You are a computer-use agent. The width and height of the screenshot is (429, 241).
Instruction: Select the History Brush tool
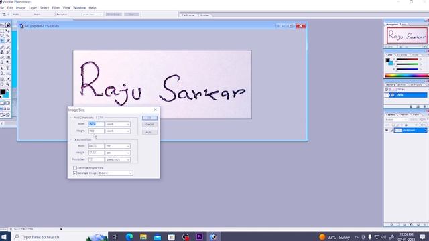click(7, 52)
